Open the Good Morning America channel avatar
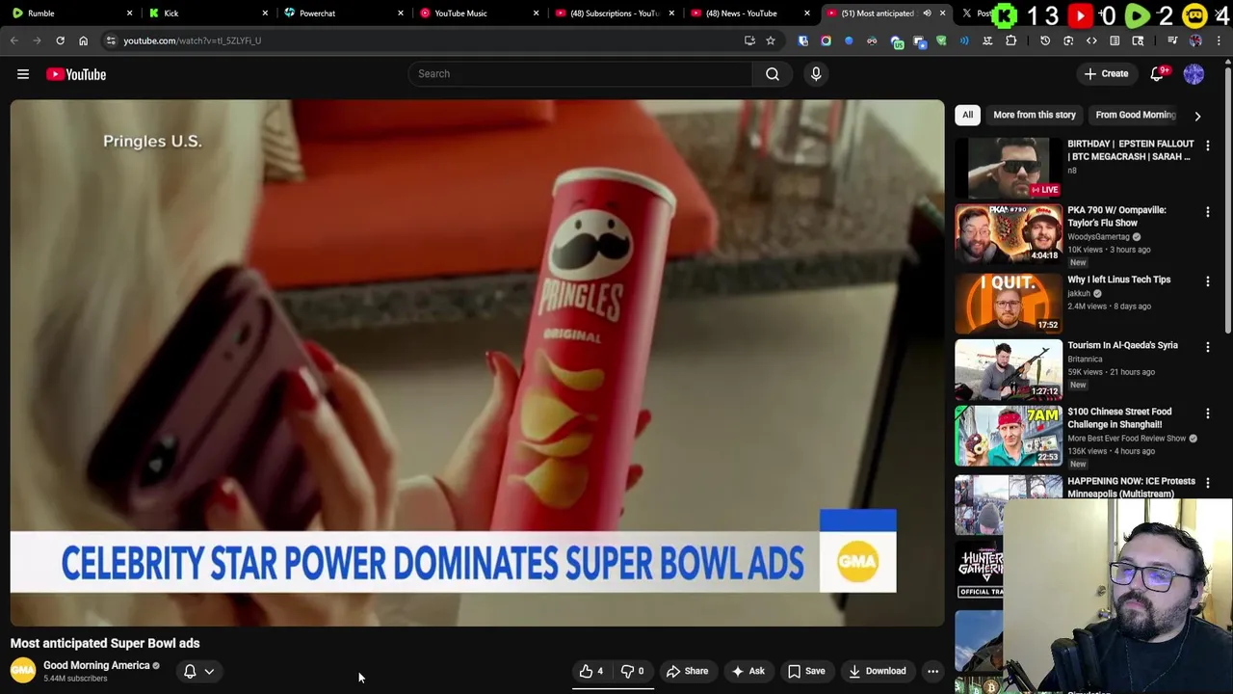This screenshot has height=694, width=1233. click(23, 671)
